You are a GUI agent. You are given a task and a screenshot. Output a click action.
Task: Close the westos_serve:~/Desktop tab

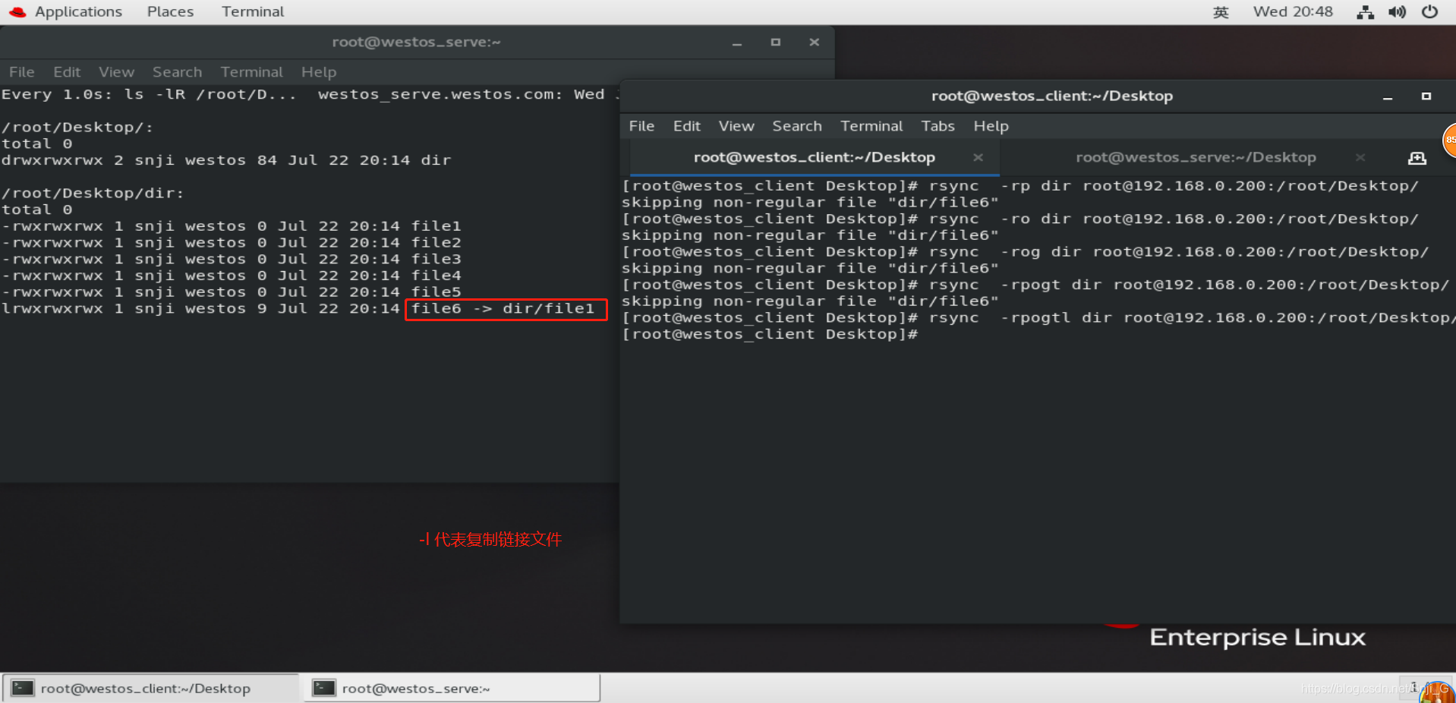[x=1360, y=157]
